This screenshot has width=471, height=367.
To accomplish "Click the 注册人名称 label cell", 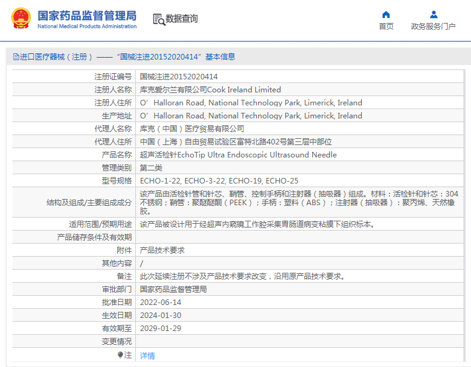I will [x=74, y=90].
